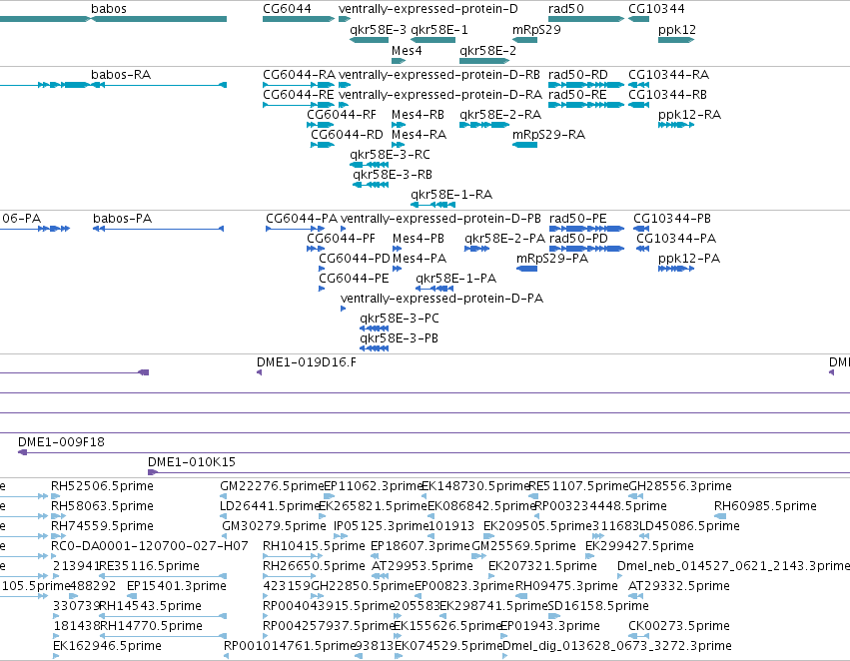Viewport: 850px width, 661px height.
Task: Click the CG6044-RF transcript label
Action: (x=342, y=114)
